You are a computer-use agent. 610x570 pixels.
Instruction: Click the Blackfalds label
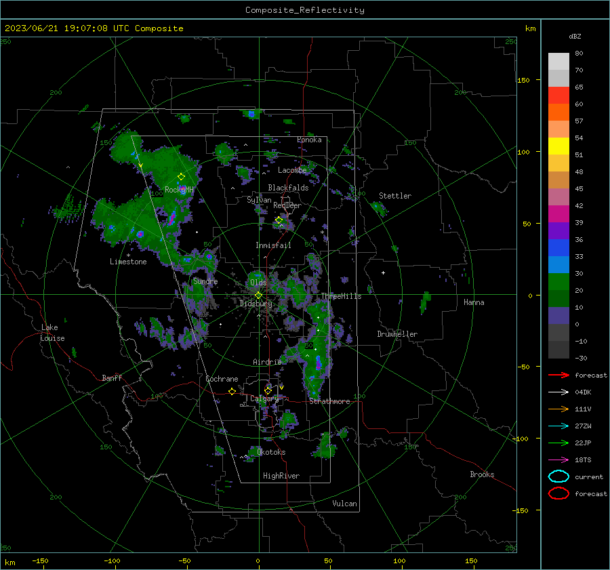[288, 188]
